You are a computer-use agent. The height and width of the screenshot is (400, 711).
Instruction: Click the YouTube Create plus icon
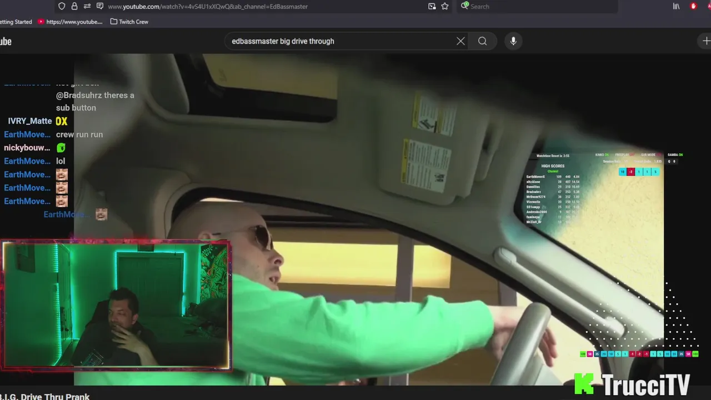click(706, 41)
